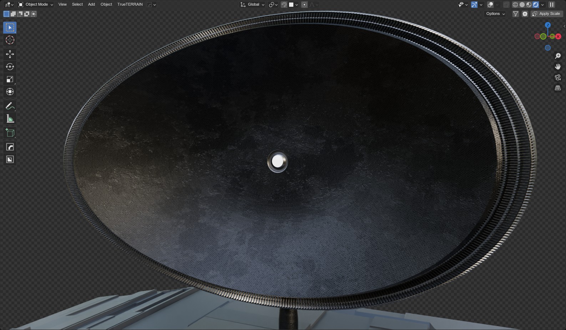Open the Add menu
This screenshot has height=330, width=566.
click(91, 5)
